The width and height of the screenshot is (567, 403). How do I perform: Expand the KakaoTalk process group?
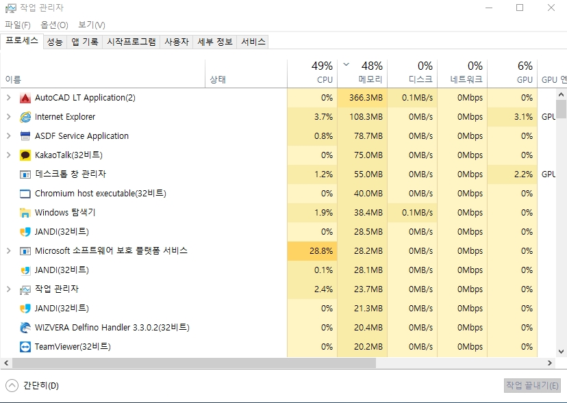point(8,155)
